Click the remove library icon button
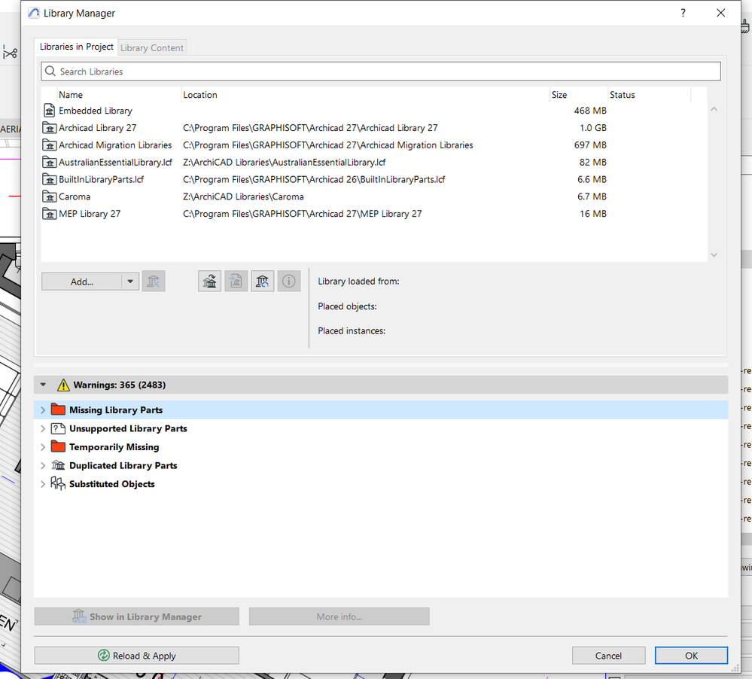Viewport: 752px width, 679px height. coord(154,282)
